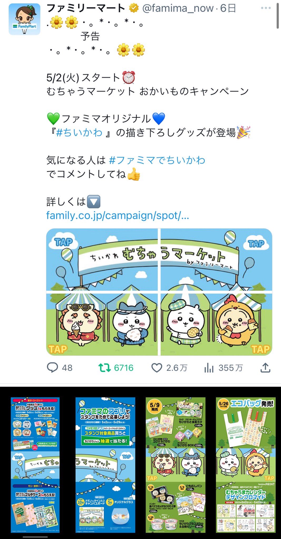Open the #ちいかわ hashtag link
The height and width of the screenshot is (539, 281).
tap(79, 132)
